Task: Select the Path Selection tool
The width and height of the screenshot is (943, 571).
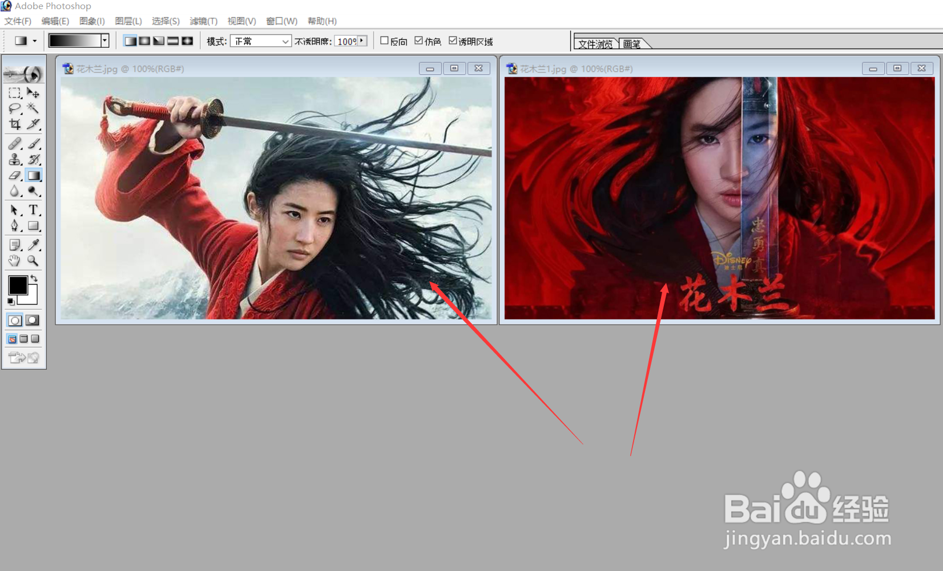Action: (15, 210)
